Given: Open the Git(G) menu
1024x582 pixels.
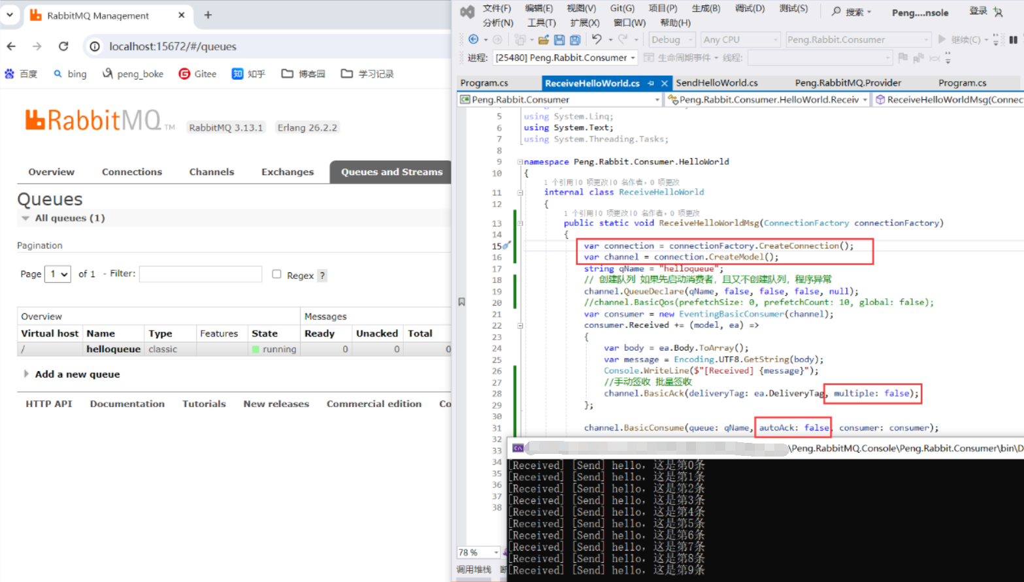Looking at the screenshot, I should (622, 8).
